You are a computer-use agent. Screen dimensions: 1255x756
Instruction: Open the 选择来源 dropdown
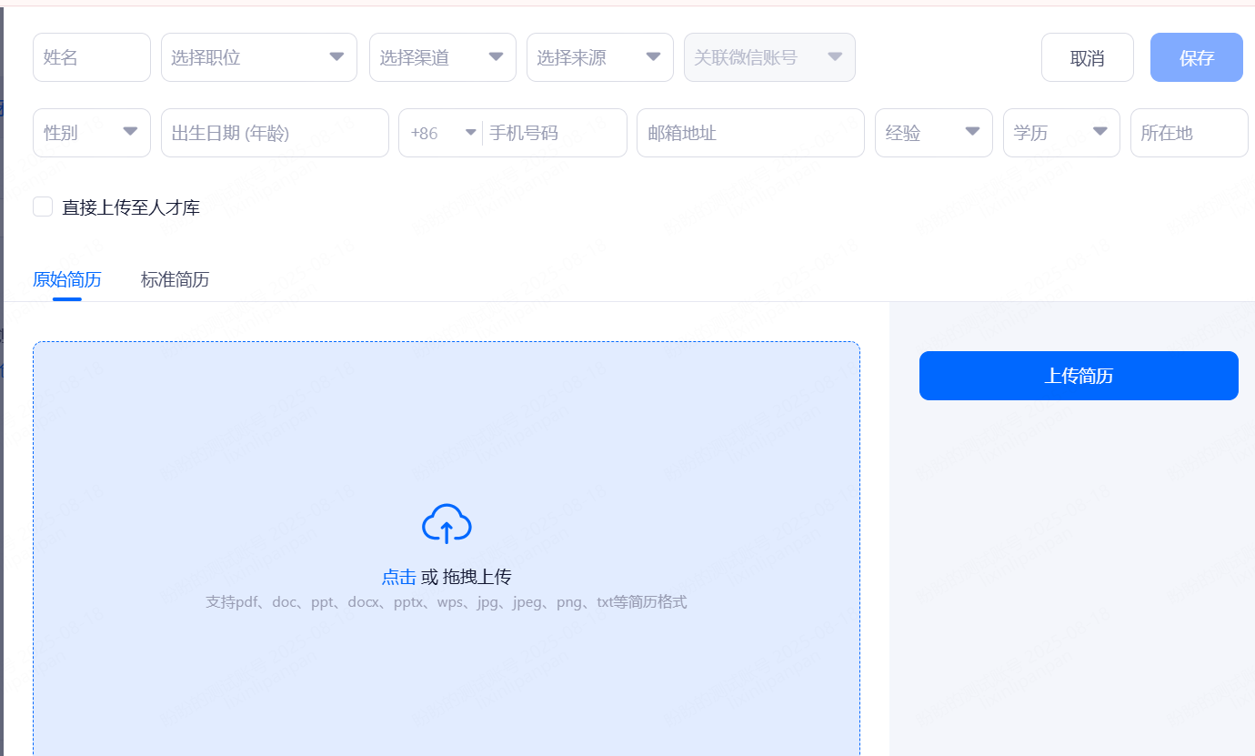point(599,57)
